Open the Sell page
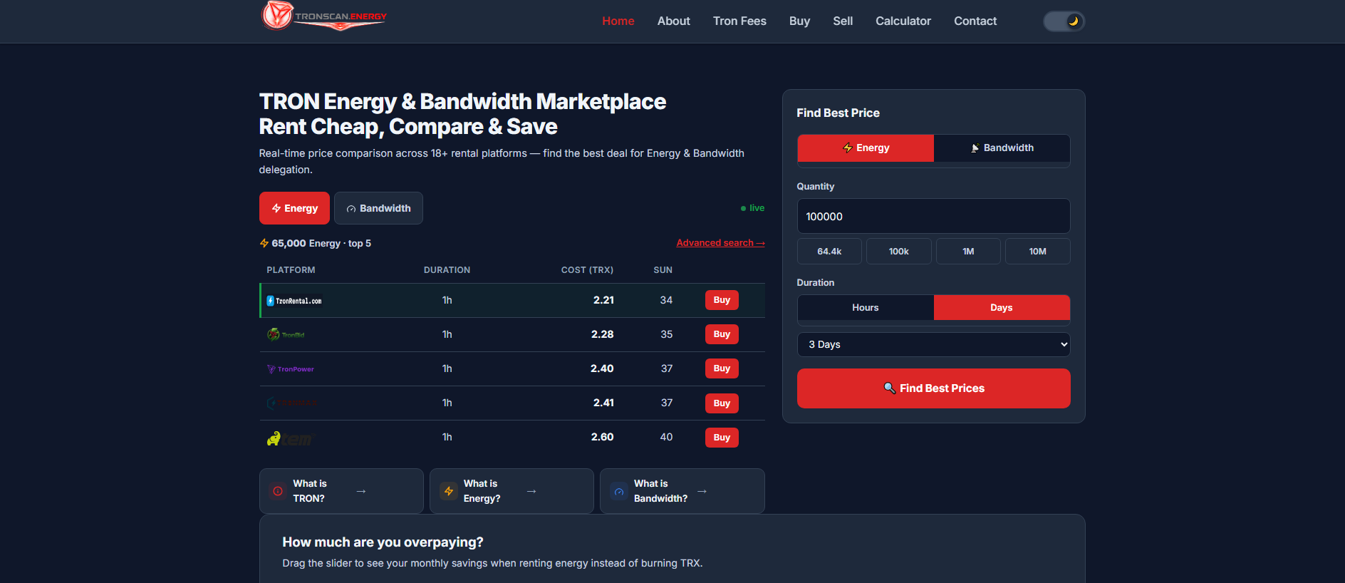1345x583 pixels. pyautogui.click(x=843, y=21)
